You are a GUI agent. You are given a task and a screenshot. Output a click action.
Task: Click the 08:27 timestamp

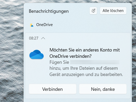[34, 38]
